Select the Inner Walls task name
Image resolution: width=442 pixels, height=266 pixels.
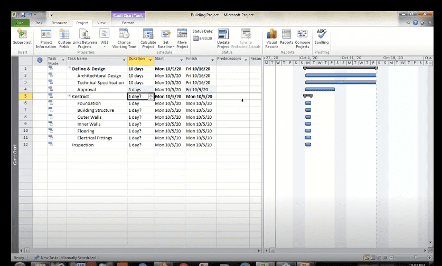tap(89, 124)
